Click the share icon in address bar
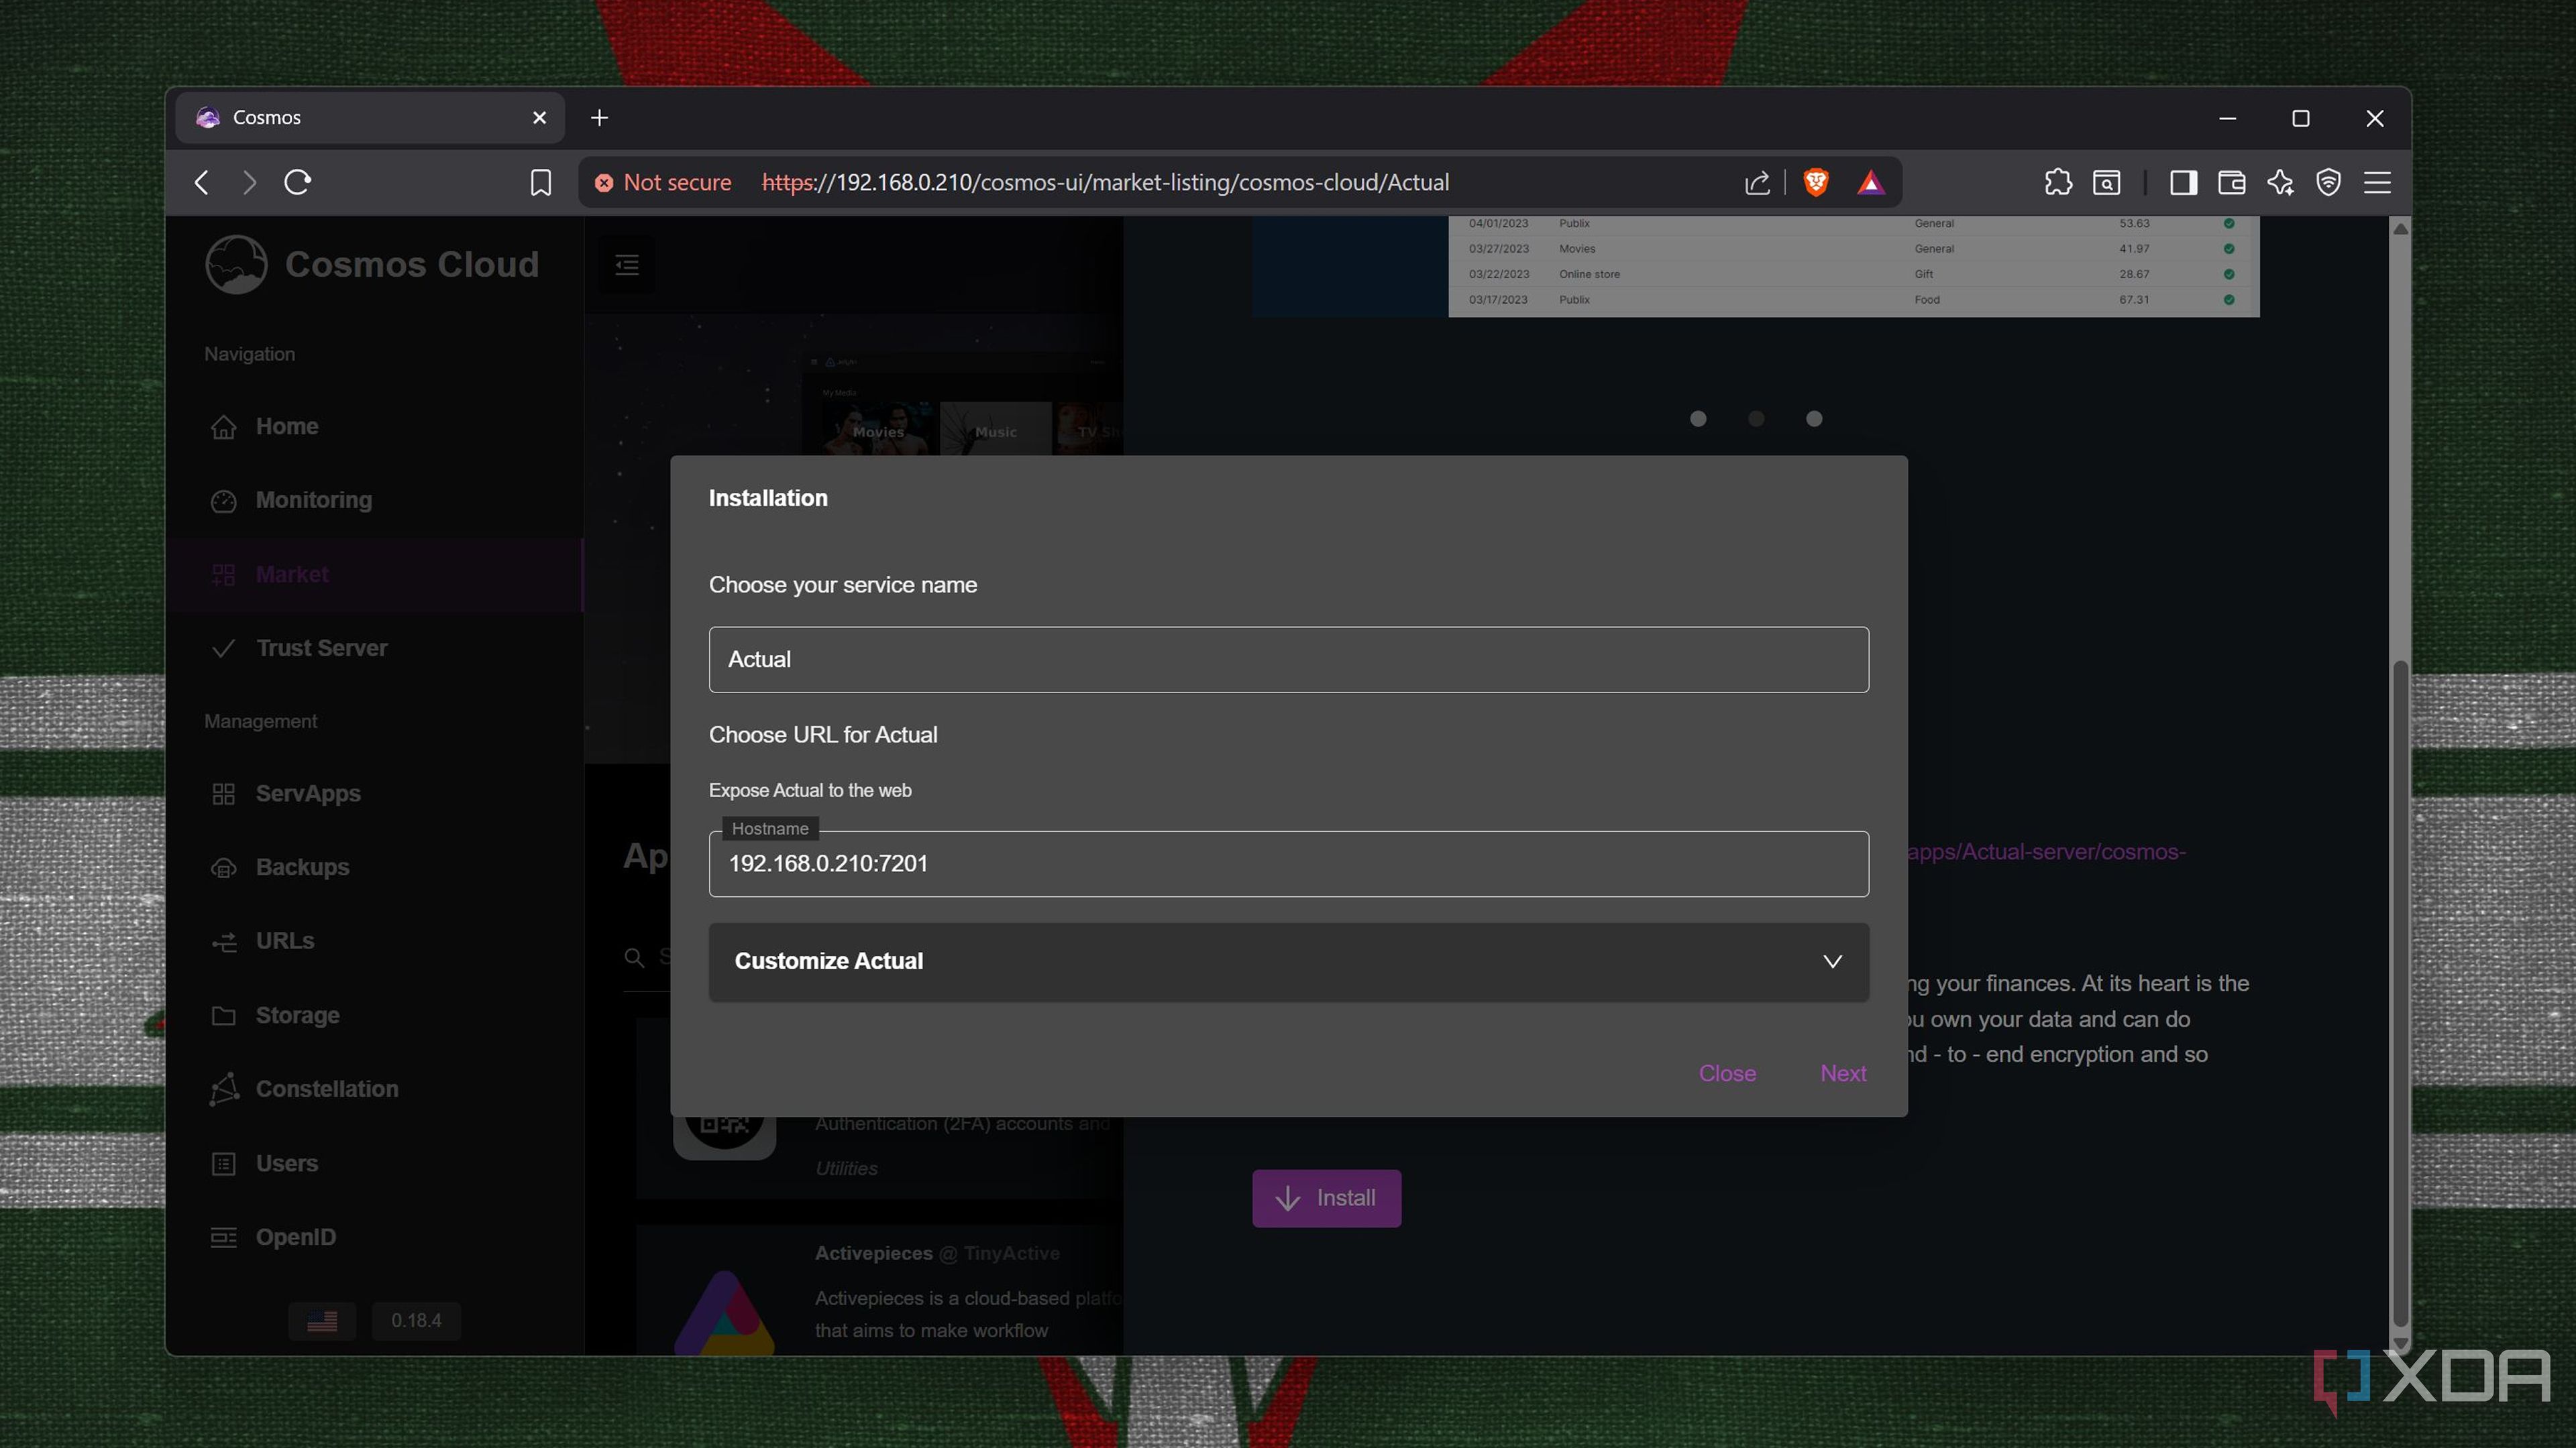Screen dimensions: 2576x1448 pyautogui.click(x=1757, y=183)
